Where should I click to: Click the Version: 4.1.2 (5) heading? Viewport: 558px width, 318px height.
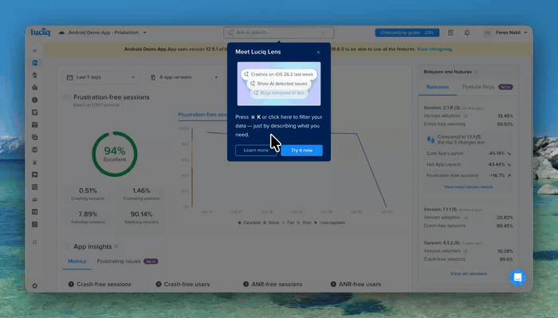442,242
